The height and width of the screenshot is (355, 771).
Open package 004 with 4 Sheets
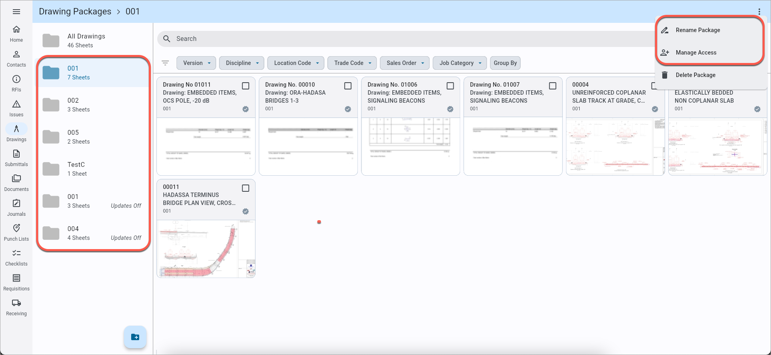[x=93, y=233]
